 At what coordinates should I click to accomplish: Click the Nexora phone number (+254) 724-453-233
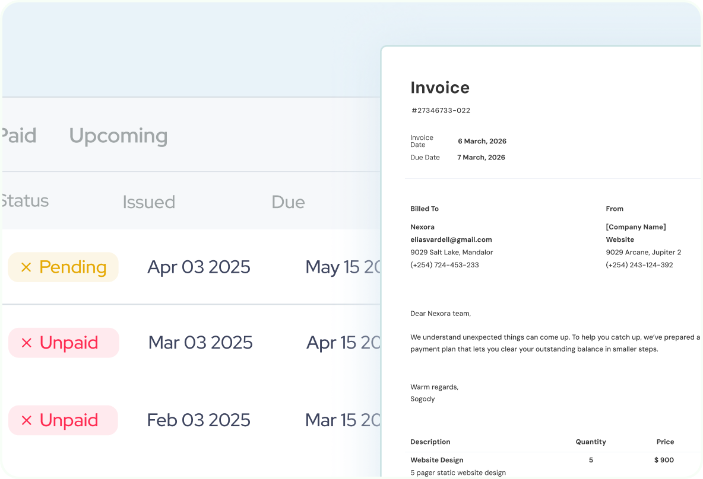(x=445, y=265)
